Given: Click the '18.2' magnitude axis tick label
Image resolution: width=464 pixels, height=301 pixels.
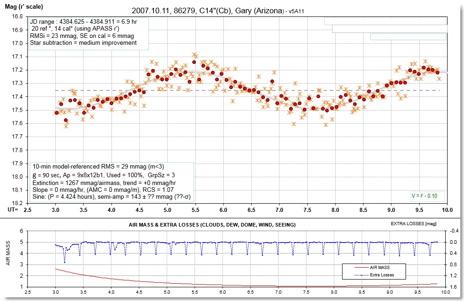Looking at the screenshot, I should 17,203.
